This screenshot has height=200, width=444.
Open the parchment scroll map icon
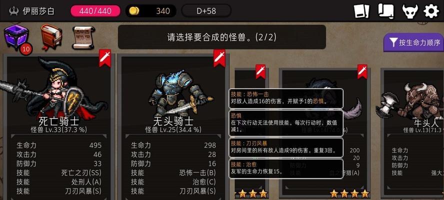(83, 37)
